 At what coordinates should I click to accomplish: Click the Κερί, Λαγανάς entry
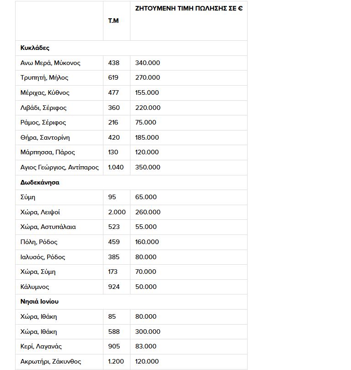pos(41,346)
